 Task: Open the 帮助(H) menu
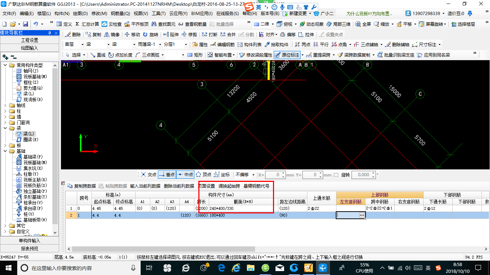click(x=250, y=14)
